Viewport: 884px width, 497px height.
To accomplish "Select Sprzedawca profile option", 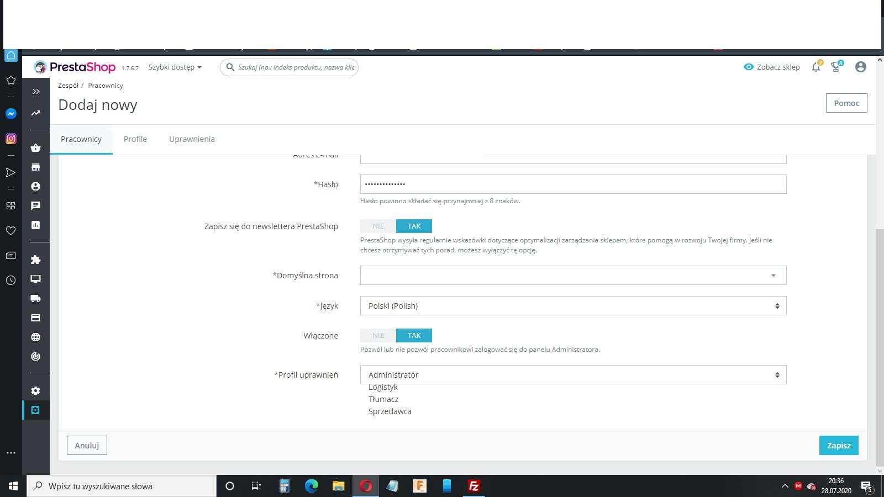I will (390, 411).
